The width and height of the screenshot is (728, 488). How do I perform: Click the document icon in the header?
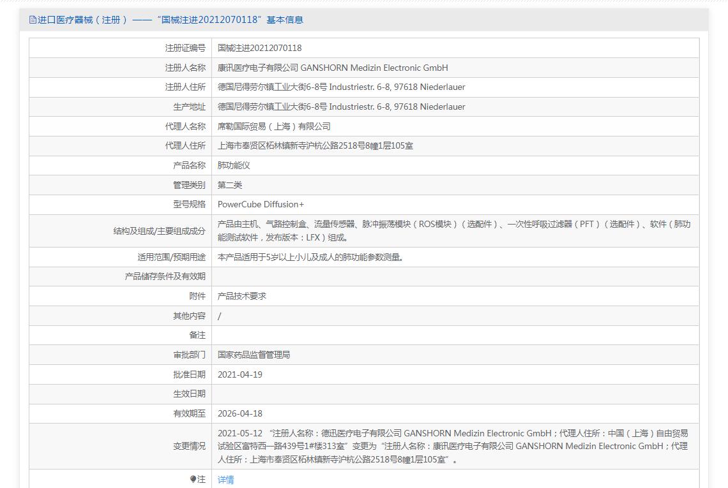pyautogui.click(x=33, y=20)
